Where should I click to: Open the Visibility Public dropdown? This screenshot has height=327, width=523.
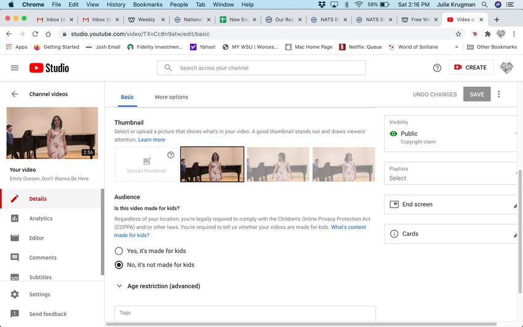click(x=450, y=134)
